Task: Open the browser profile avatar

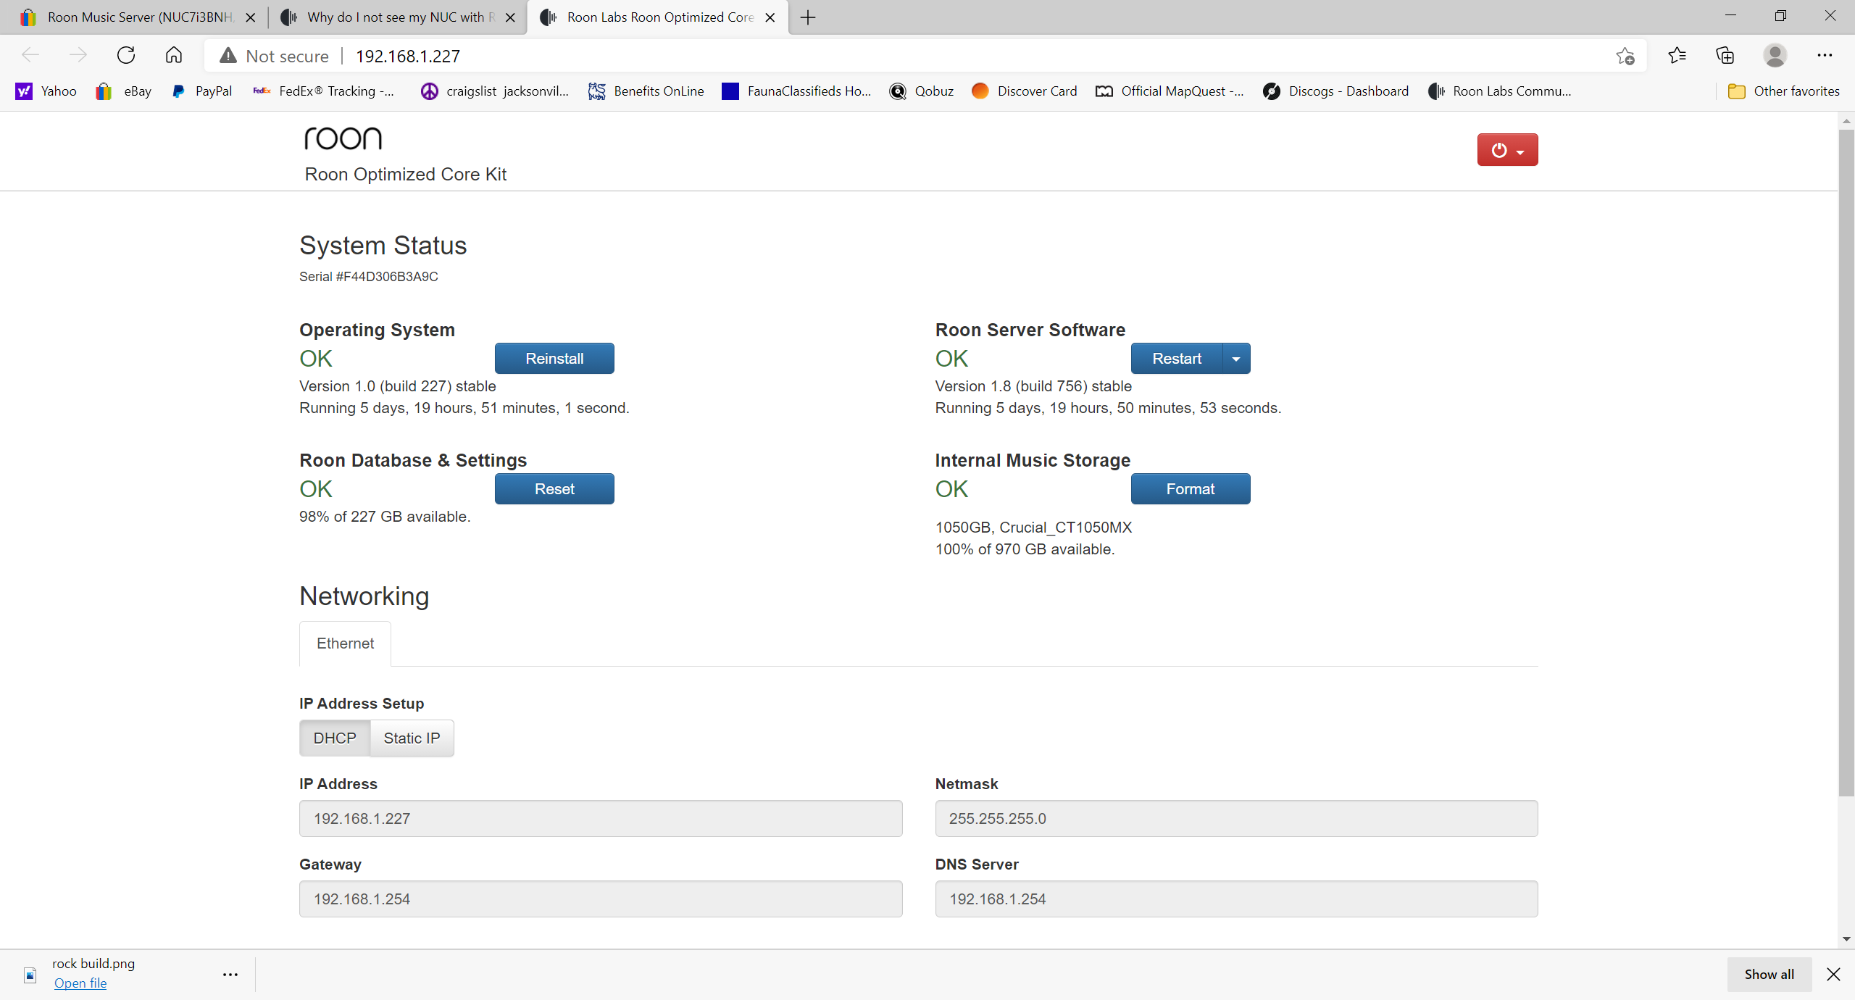Action: click(x=1775, y=56)
